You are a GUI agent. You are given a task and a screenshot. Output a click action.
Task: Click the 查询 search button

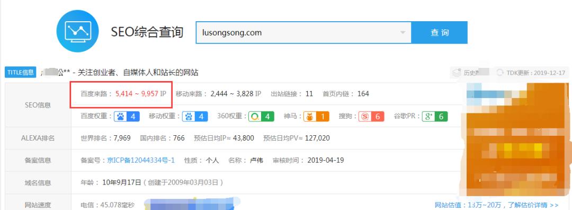(439, 32)
